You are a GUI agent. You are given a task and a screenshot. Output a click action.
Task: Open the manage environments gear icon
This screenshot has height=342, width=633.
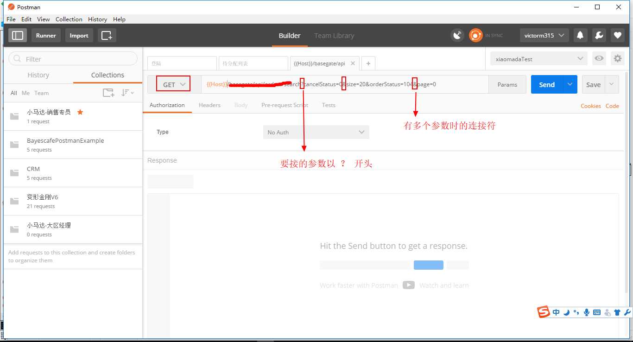[617, 58]
